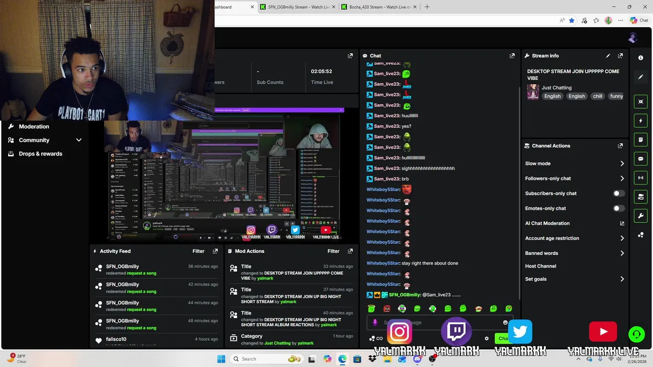Click the purple microphone icon in chat box
653x367 pixels.
coord(375,322)
